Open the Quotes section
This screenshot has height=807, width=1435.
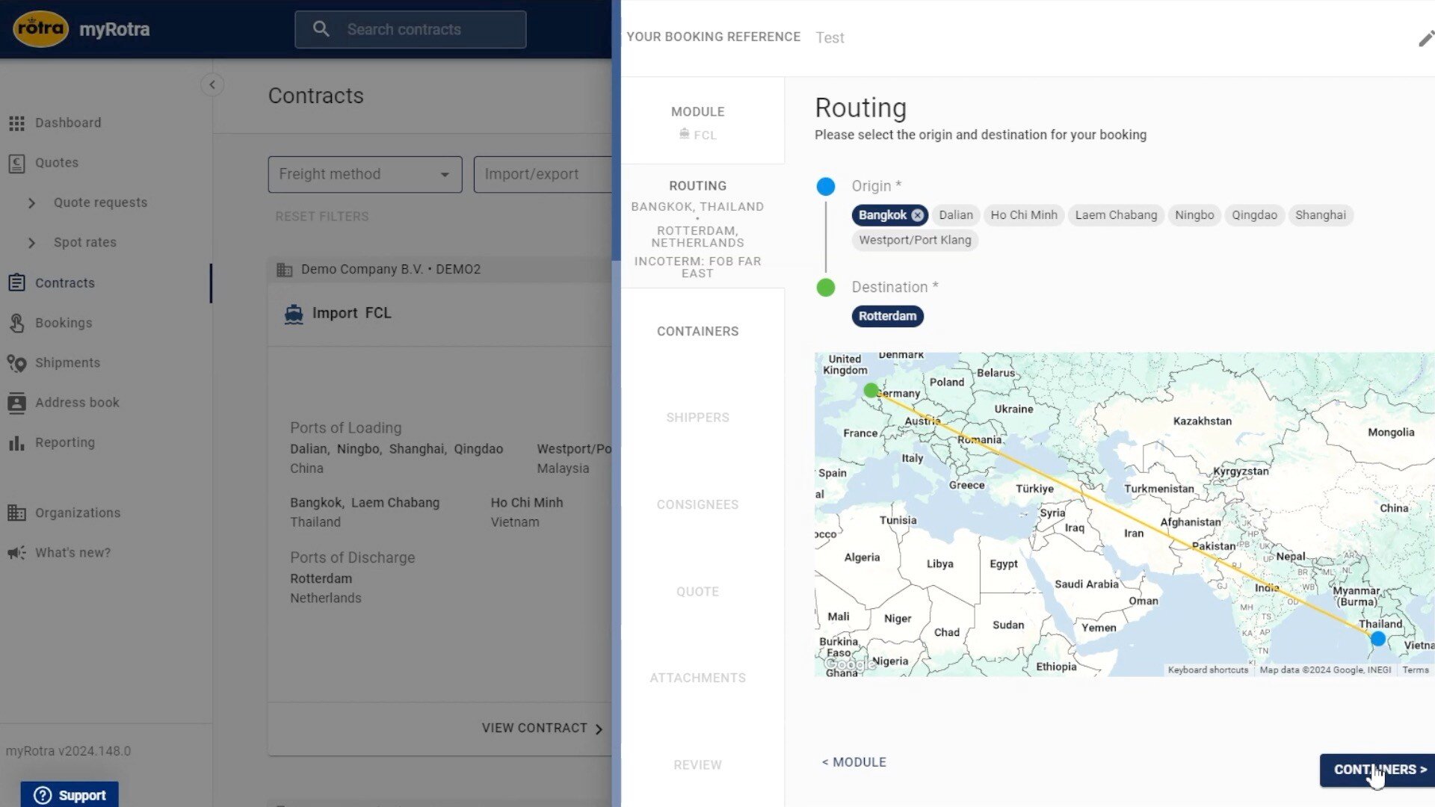pyautogui.click(x=57, y=162)
